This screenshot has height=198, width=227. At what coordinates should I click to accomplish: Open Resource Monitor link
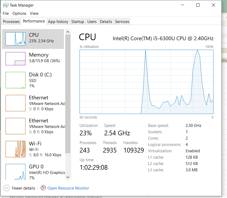68,188
